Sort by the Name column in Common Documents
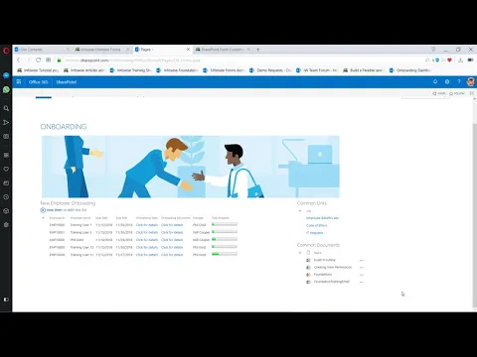This screenshot has height=357, width=477. click(317, 253)
